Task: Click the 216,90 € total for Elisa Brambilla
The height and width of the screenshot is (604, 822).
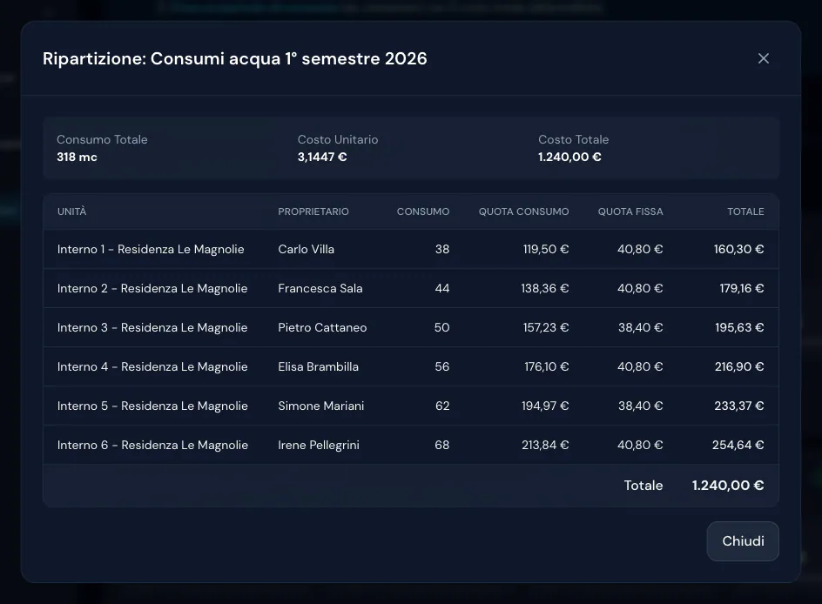Action: click(x=739, y=366)
